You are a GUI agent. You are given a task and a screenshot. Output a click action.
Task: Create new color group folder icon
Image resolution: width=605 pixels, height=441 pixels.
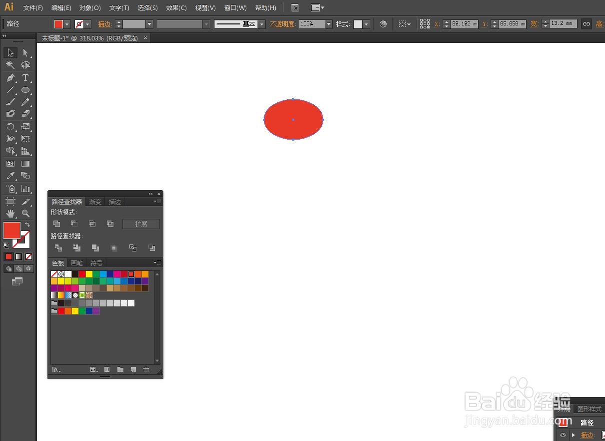[120, 370]
